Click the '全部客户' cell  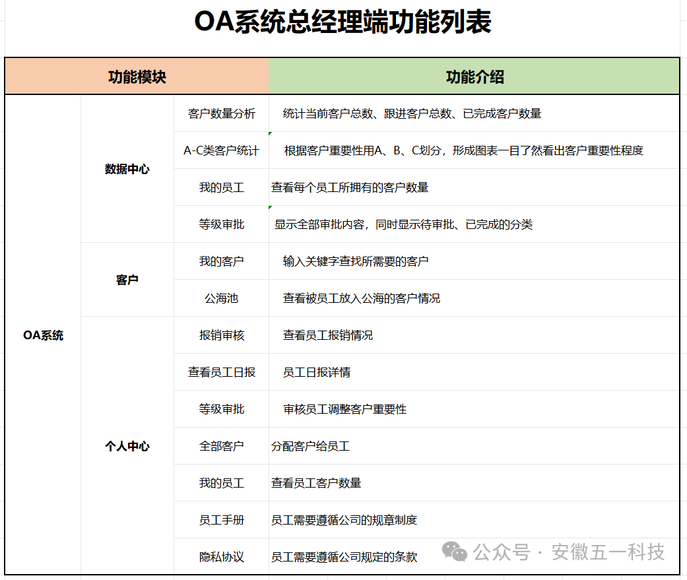(x=222, y=446)
